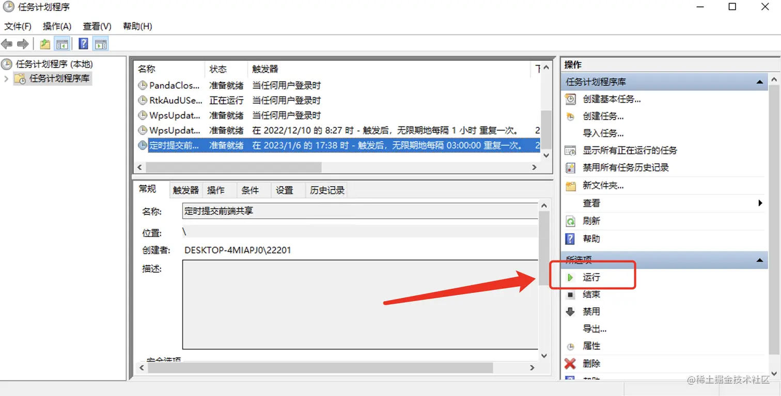Click the 禁用 down-arrow icon
The height and width of the screenshot is (396, 781).
click(x=570, y=312)
